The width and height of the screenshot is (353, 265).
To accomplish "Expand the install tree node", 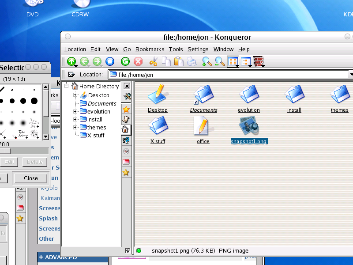I will click(x=75, y=119).
